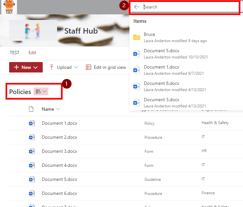The image size is (243, 207).
Task: Open Document 1.docx Word icon in search results
Action: (x=137, y=70)
